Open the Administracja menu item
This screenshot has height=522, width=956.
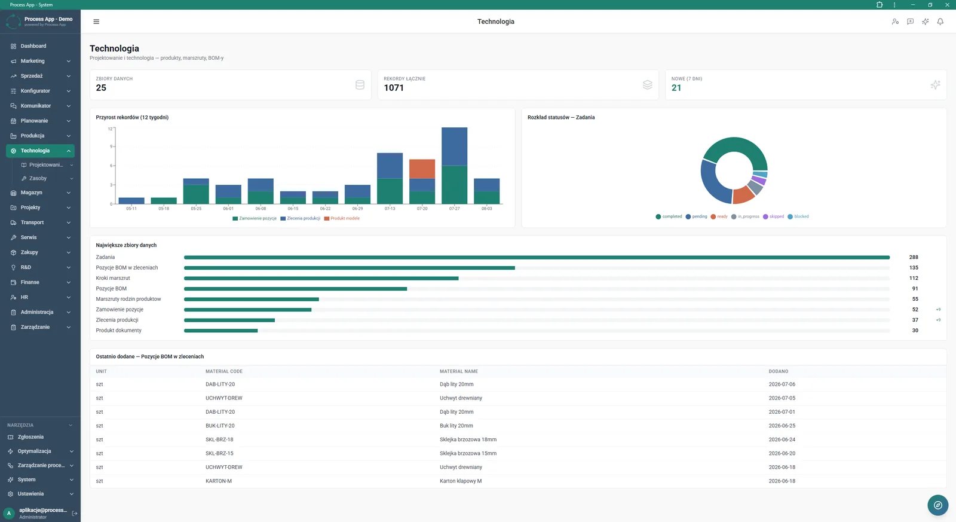coord(40,312)
